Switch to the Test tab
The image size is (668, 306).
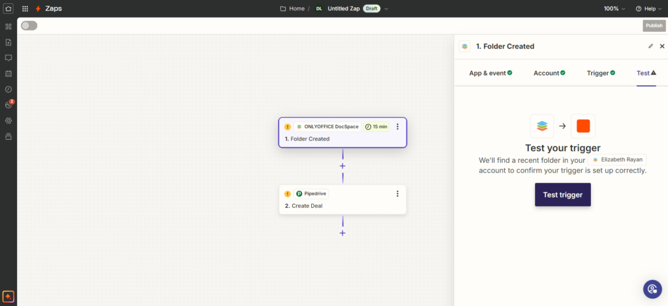[x=646, y=73]
